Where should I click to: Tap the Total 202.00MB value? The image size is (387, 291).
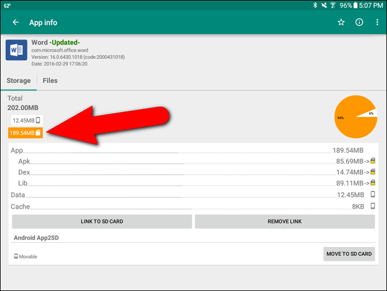23,107
